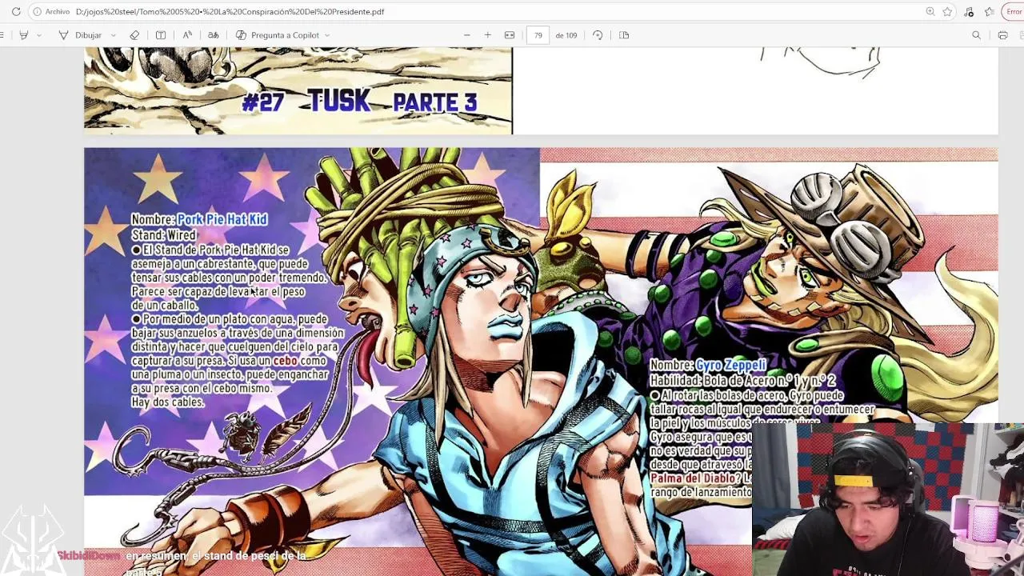Toggle fit to width icon
The image size is (1024, 576).
click(510, 35)
